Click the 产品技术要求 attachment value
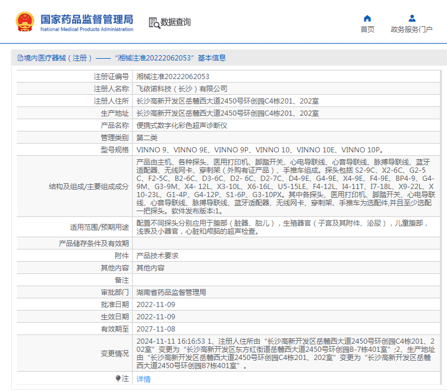Screen dimensions: 447x392 coord(157,255)
